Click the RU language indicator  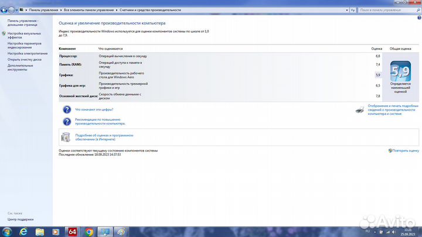[367, 231]
